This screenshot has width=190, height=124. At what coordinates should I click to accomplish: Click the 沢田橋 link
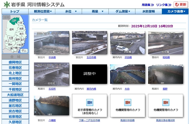click(x=128, y=57)
